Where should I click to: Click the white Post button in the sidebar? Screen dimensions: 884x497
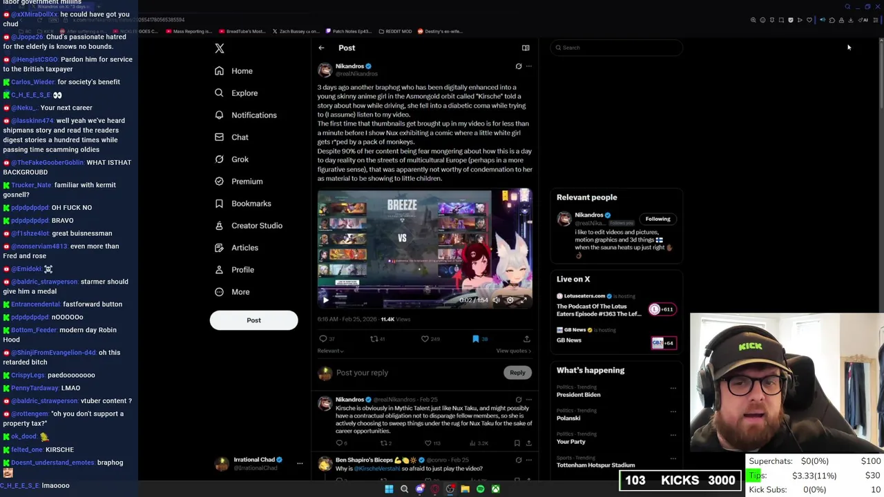tap(253, 320)
